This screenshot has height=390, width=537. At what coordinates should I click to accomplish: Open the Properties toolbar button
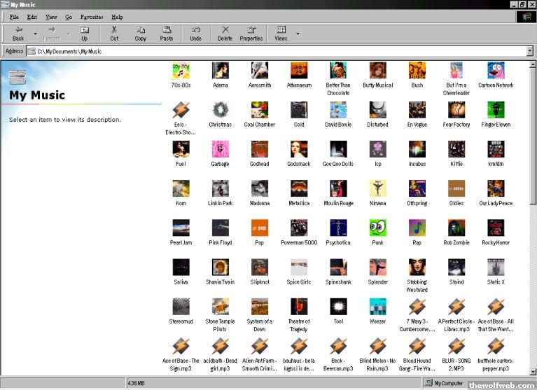(x=251, y=33)
